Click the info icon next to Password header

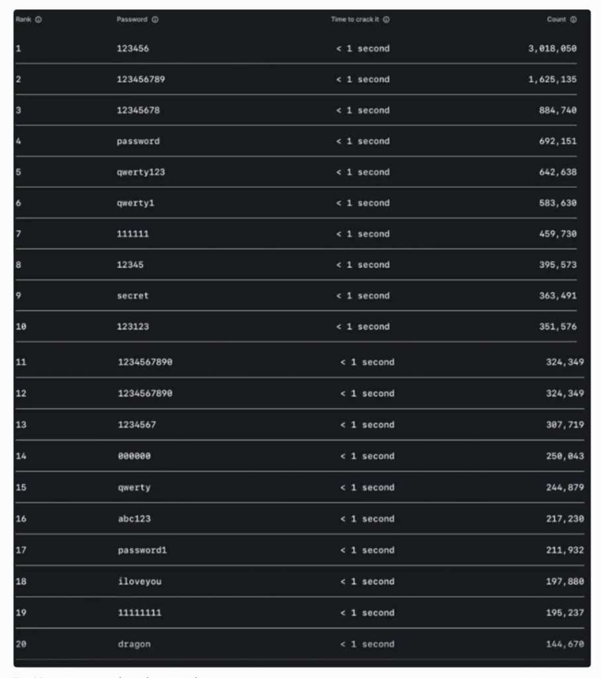coord(155,20)
